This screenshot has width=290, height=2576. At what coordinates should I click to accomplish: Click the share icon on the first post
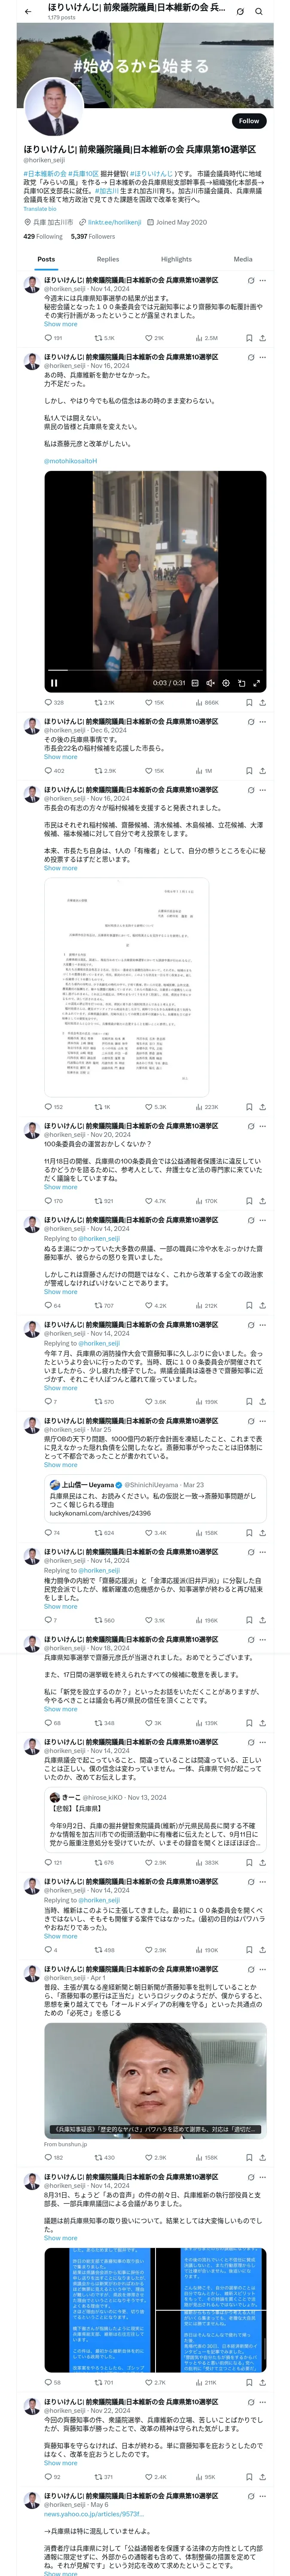pos(263,338)
